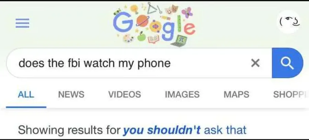309x140 pixels.
Task: Click the open book in the doodle
Action: tap(153, 39)
